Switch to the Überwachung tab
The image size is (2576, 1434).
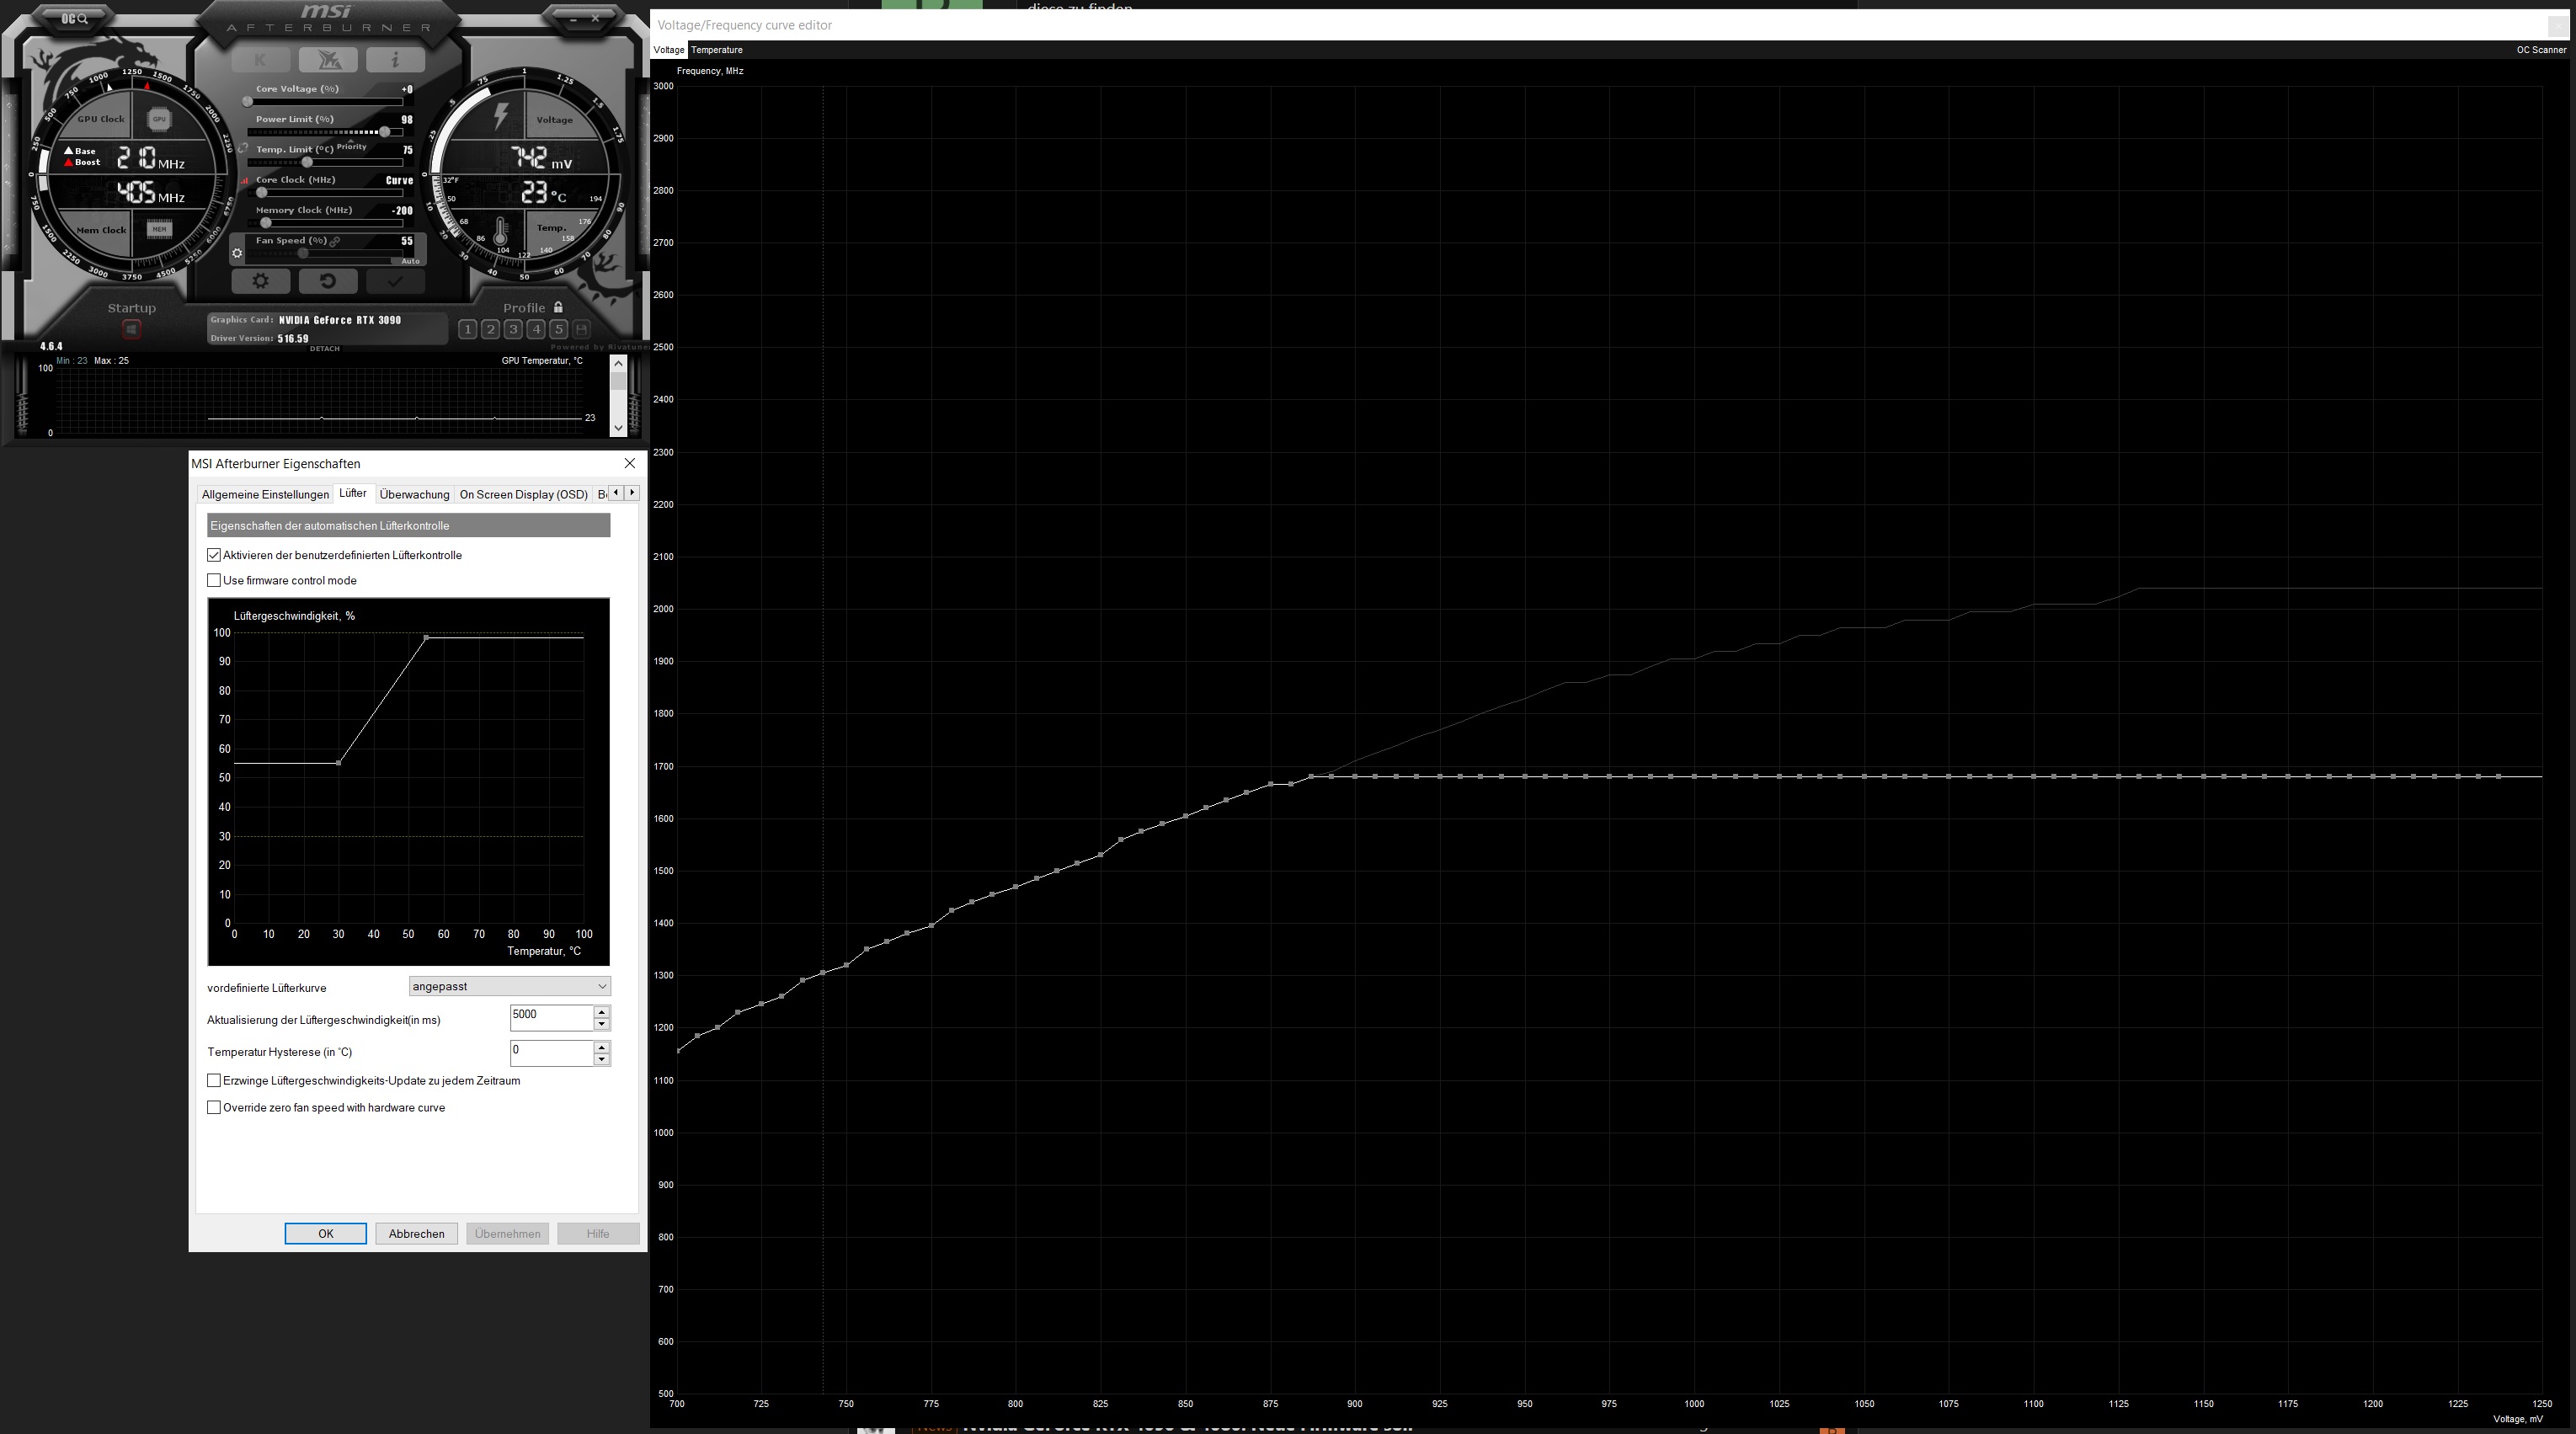[414, 494]
